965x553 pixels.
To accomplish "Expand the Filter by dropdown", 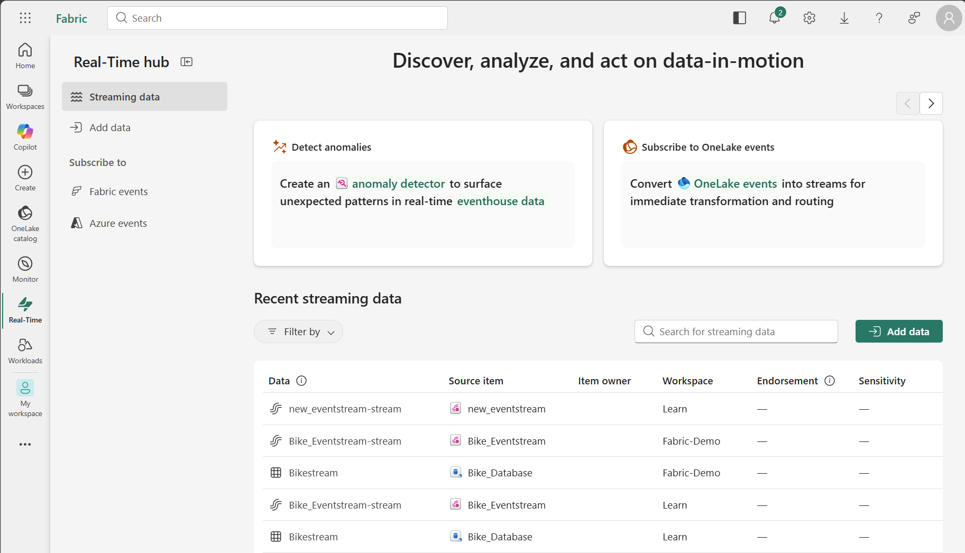I will point(299,331).
